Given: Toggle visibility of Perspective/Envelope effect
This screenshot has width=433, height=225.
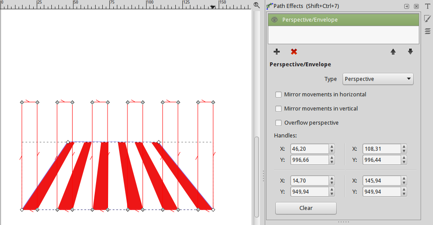Looking at the screenshot, I should pyautogui.click(x=274, y=20).
